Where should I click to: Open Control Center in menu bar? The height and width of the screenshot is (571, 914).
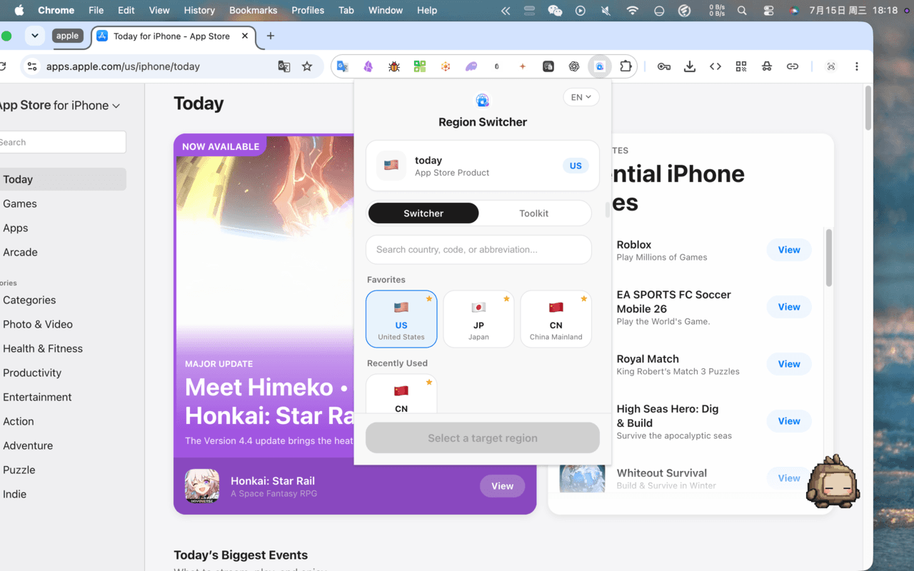(768, 10)
